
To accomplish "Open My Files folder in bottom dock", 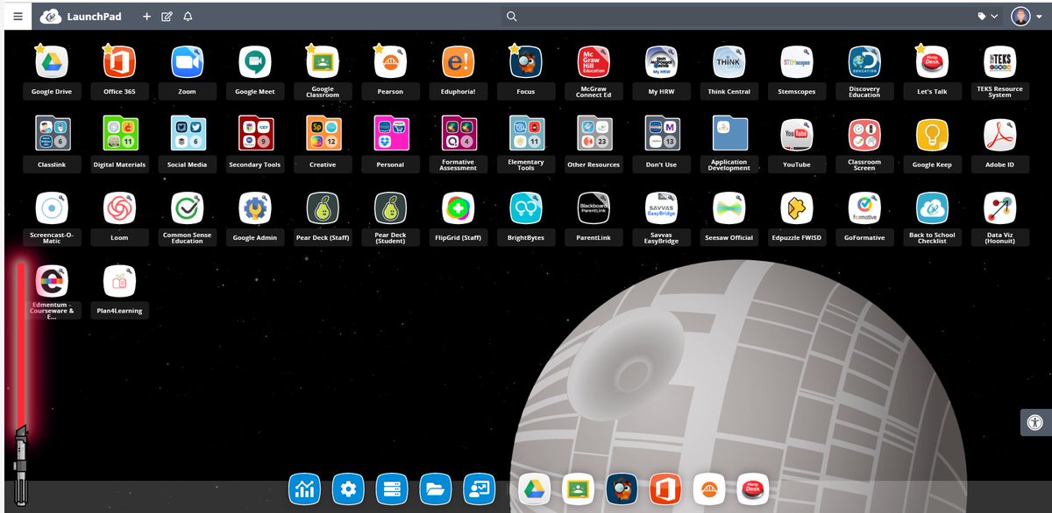I will (x=436, y=488).
